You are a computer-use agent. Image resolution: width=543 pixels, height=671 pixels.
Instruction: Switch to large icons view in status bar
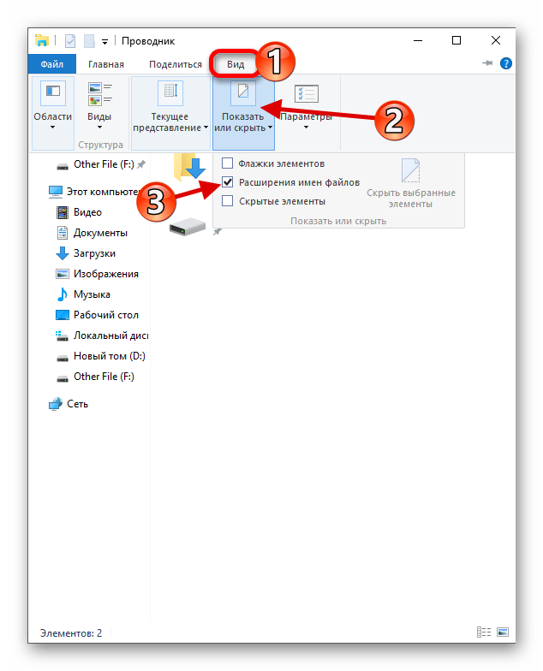coord(502,632)
